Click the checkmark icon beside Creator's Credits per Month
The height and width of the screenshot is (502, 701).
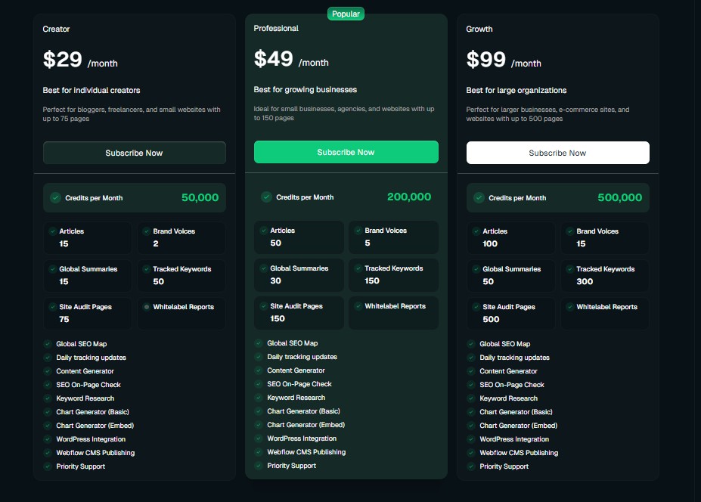click(x=55, y=197)
